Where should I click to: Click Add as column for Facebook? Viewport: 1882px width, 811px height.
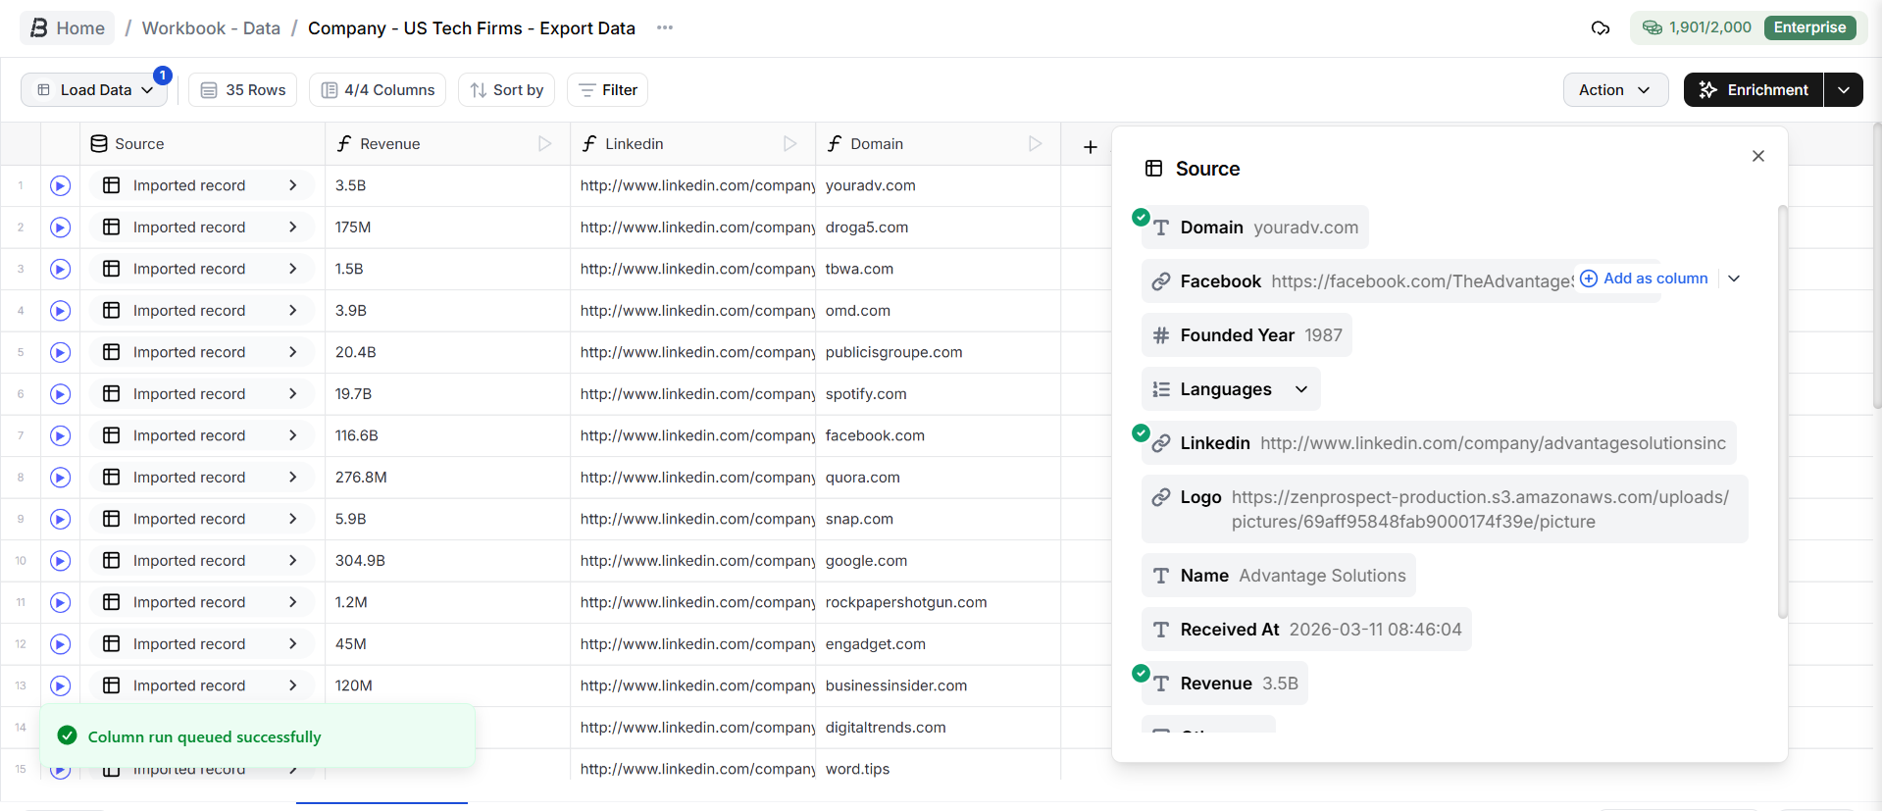coord(1645,279)
